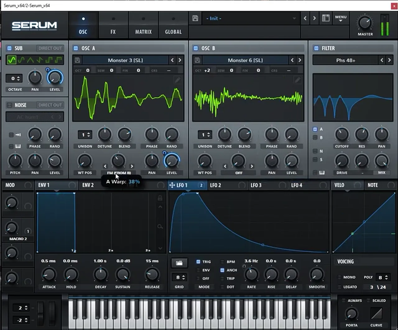398x330 pixels.
Task: Enable the NOISE oscillator
Action: click(x=9, y=105)
